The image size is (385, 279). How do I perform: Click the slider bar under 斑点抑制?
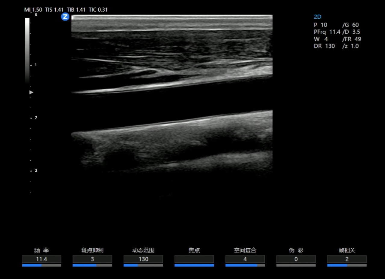(92, 265)
